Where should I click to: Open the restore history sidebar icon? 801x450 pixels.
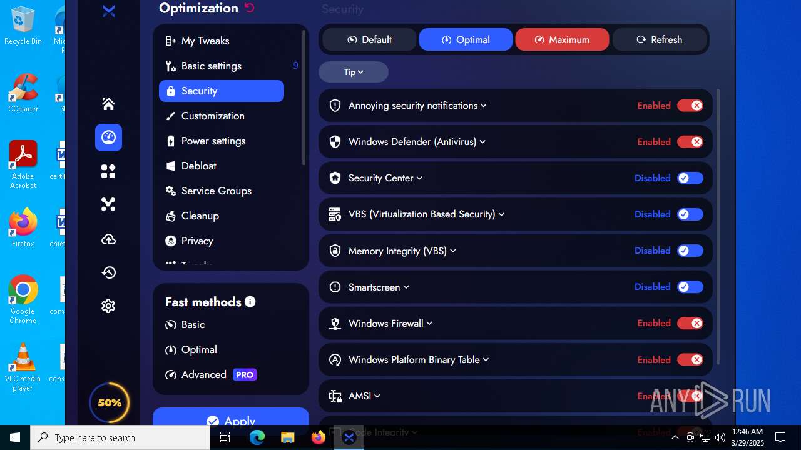click(108, 272)
